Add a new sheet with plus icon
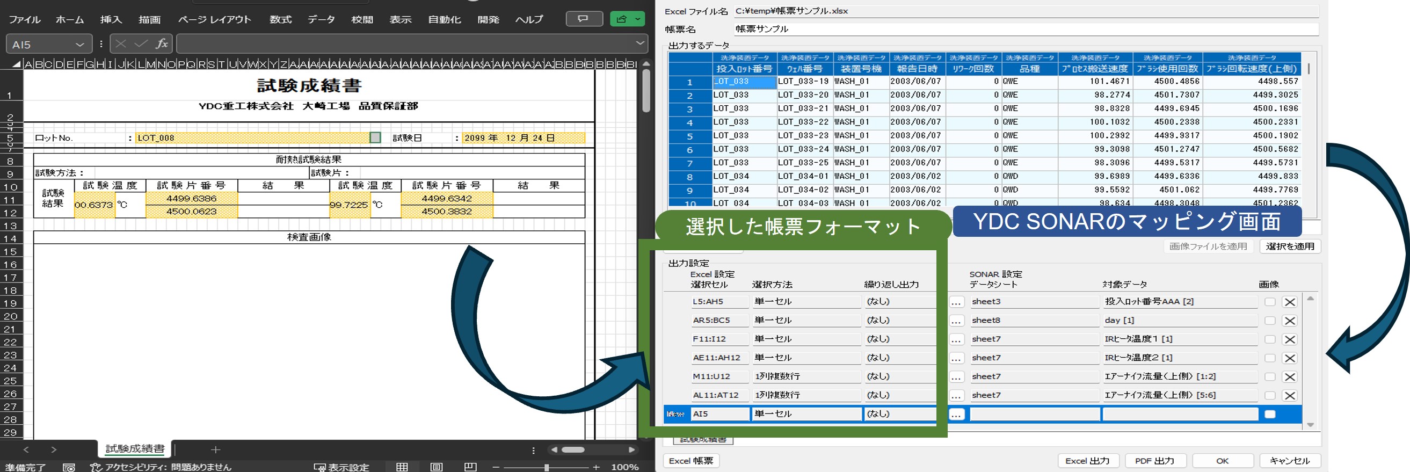The image size is (1410, 472). coord(216,449)
